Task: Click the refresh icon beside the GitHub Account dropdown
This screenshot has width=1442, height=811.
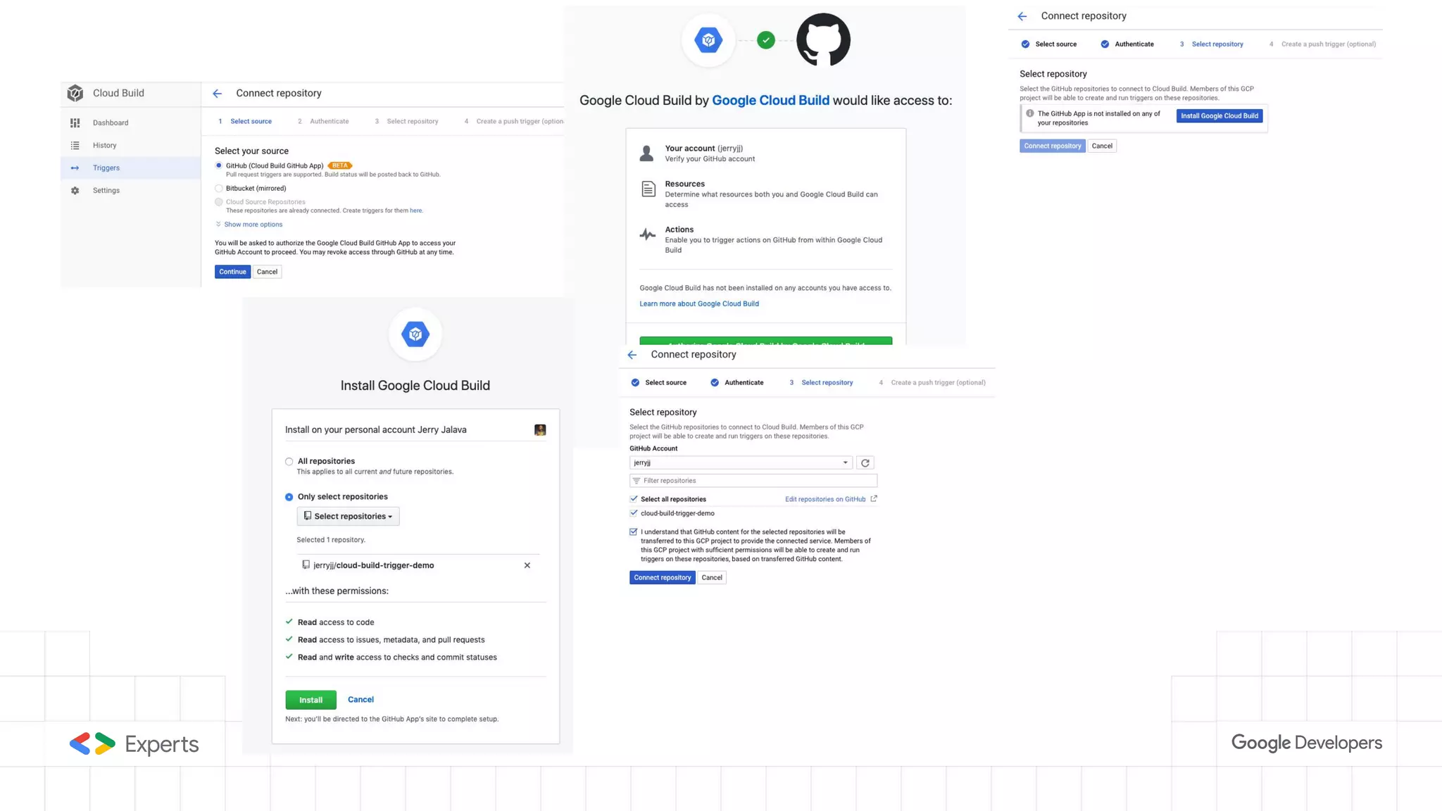Action: (x=865, y=463)
